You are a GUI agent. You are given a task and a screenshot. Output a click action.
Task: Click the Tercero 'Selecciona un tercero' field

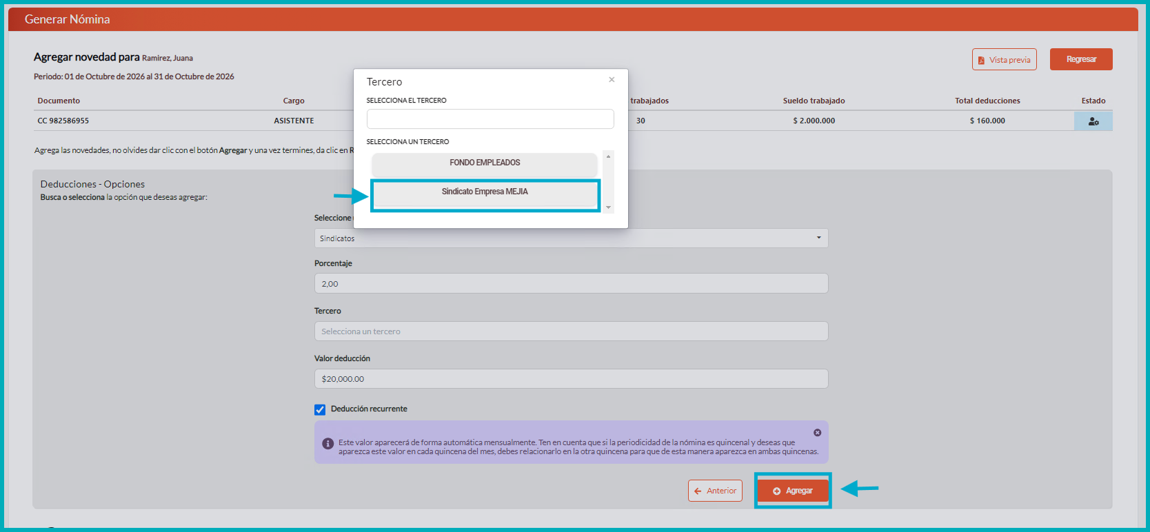571,331
